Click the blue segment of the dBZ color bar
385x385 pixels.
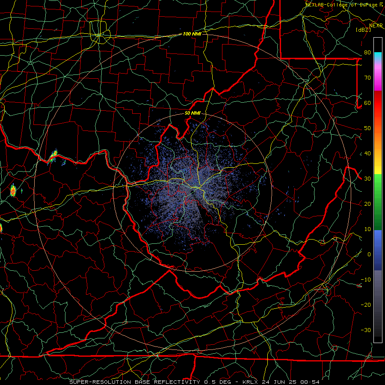click(x=378, y=250)
